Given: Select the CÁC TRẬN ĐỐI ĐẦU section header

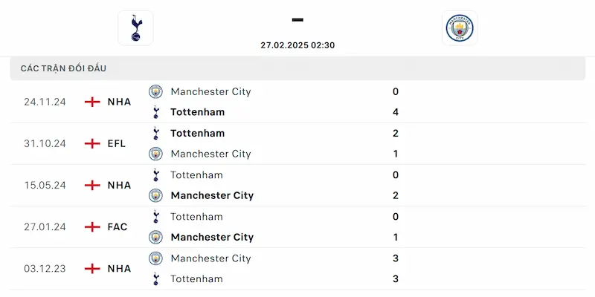Looking at the screenshot, I should [x=297, y=68].
